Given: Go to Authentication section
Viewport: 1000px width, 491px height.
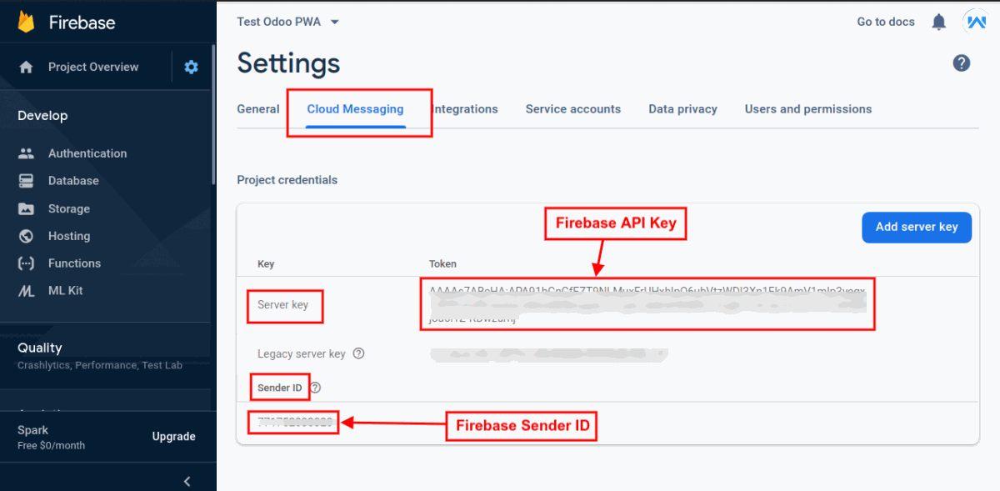Looking at the screenshot, I should pos(87,153).
